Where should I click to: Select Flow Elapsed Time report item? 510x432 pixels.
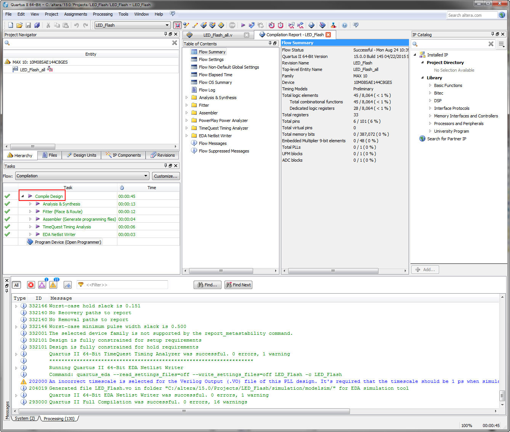(215, 75)
